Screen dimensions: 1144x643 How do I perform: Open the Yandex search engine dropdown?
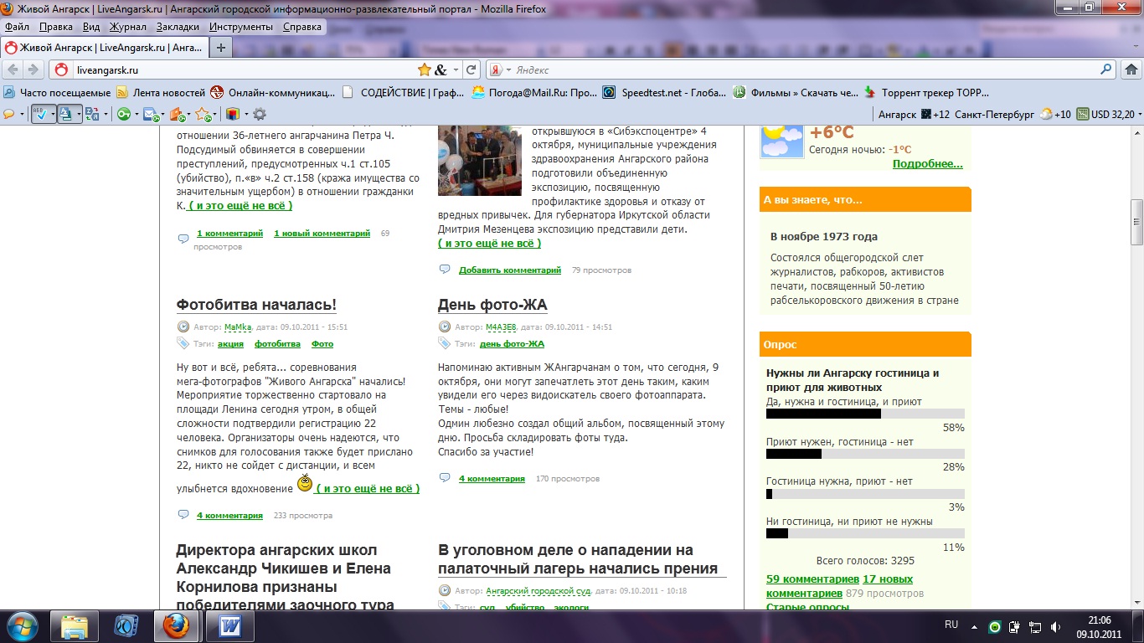click(x=500, y=70)
